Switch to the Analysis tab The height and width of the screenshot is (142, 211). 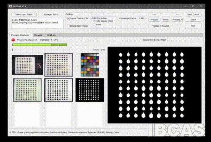click(x=51, y=35)
